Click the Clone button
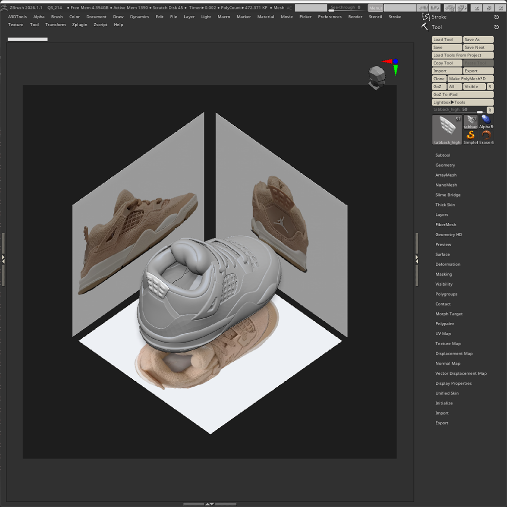The height and width of the screenshot is (507, 507). [x=439, y=79]
